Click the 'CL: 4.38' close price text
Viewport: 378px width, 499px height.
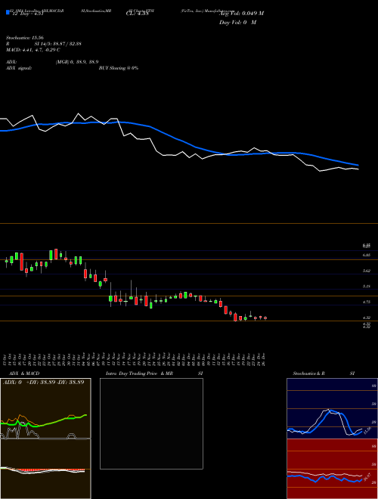click(x=138, y=14)
